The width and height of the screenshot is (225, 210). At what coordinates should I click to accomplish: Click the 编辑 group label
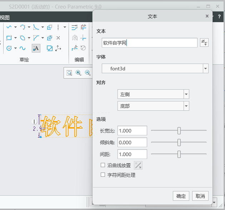pyautogui.click(x=79, y=60)
